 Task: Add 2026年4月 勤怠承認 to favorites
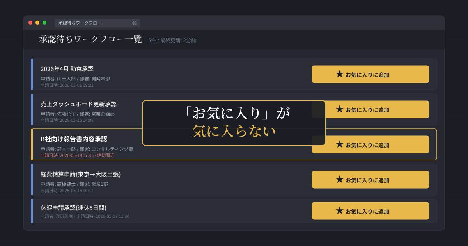coord(370,74)
